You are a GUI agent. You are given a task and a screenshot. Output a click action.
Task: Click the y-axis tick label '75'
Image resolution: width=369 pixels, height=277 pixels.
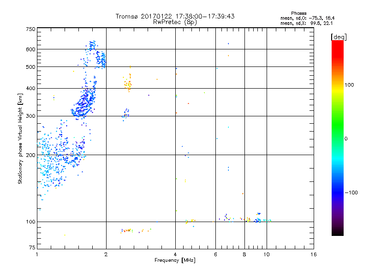point(32,247)
